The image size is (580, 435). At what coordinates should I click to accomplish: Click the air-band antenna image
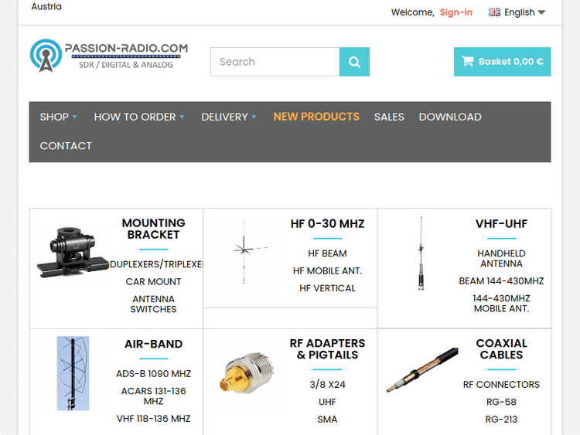73,373
